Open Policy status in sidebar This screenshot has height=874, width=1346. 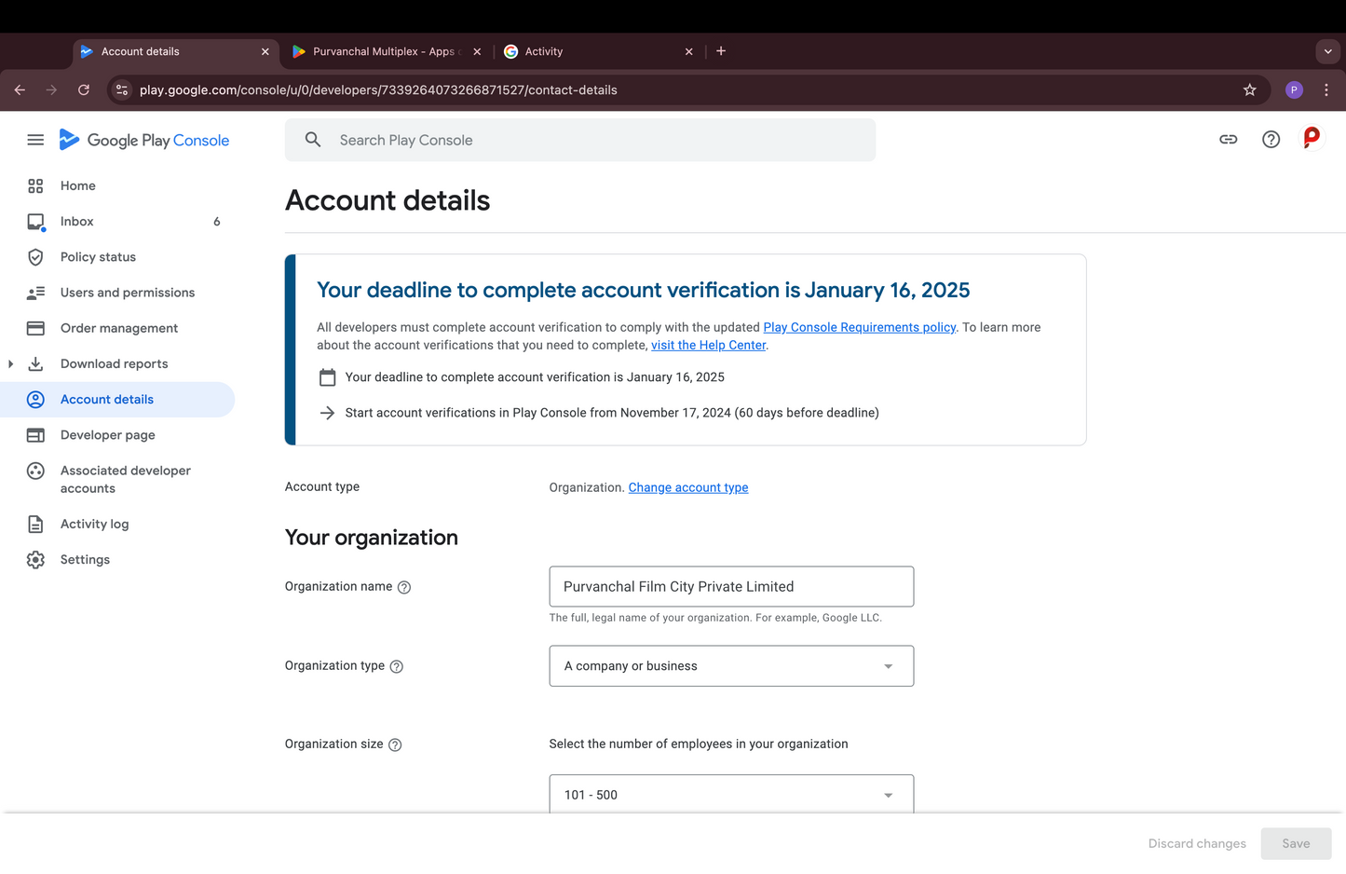pyautogui.click(x=98, y=257)
